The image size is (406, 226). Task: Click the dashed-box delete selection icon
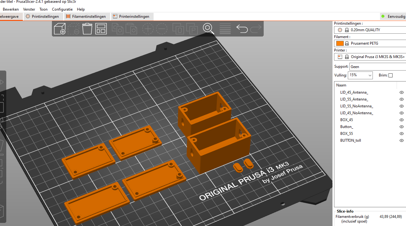coord(74,29)
